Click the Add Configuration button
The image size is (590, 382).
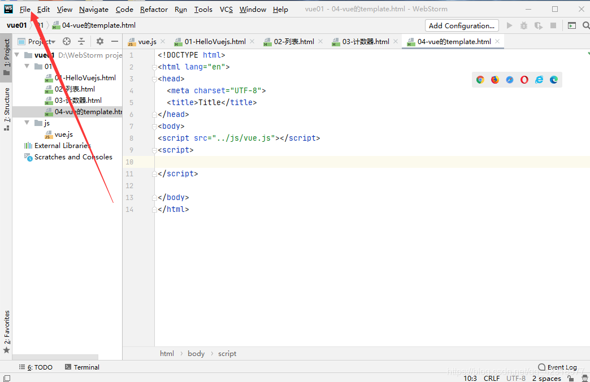point(462,25)
